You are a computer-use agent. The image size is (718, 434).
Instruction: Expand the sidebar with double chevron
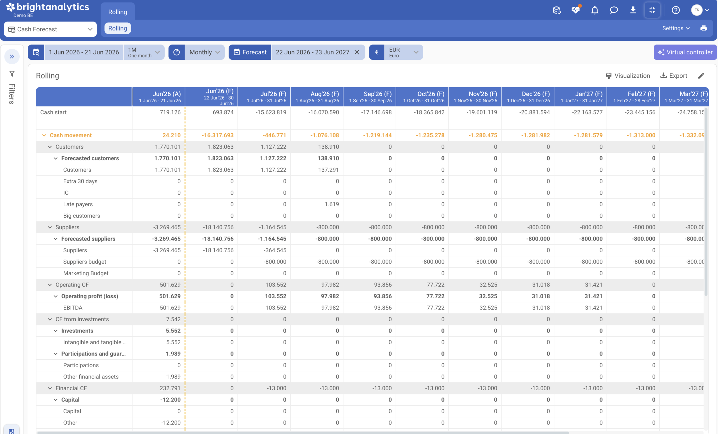pyautogui.click(x=12, y=57)
